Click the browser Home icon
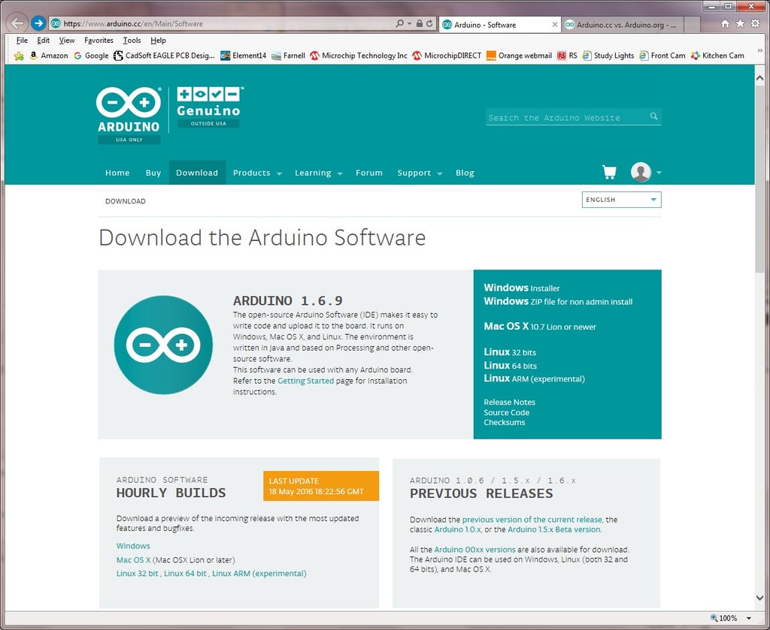 point(725,23)
